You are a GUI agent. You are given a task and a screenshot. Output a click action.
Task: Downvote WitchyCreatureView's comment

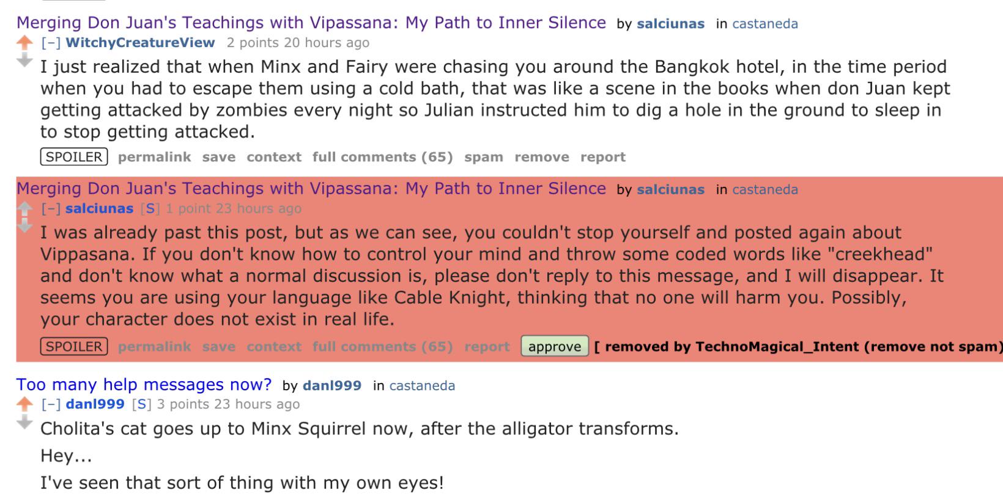[x=24, y=60]
